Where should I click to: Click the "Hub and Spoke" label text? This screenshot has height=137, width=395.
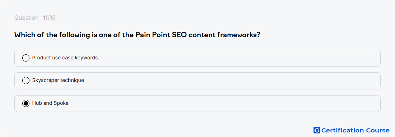(50, 103)
